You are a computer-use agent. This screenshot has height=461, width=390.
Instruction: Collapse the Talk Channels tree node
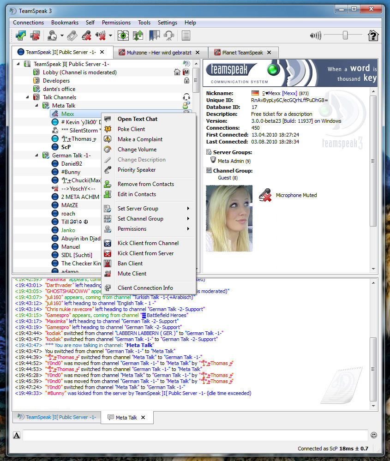(27, 97)
